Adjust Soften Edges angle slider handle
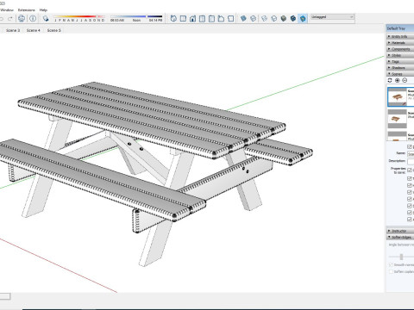Screen dimensions: 414x310 (x=401, y=257)
